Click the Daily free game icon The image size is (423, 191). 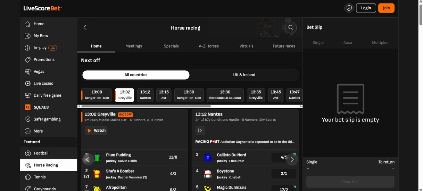(x=28, y=95)
